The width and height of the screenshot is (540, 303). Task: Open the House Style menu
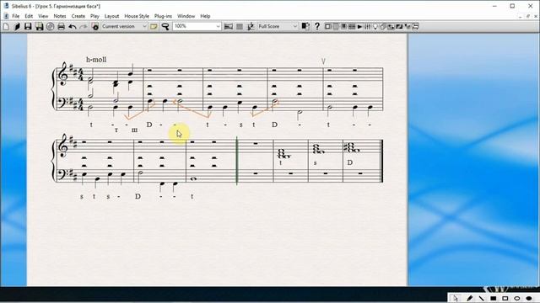coord(137,16)
